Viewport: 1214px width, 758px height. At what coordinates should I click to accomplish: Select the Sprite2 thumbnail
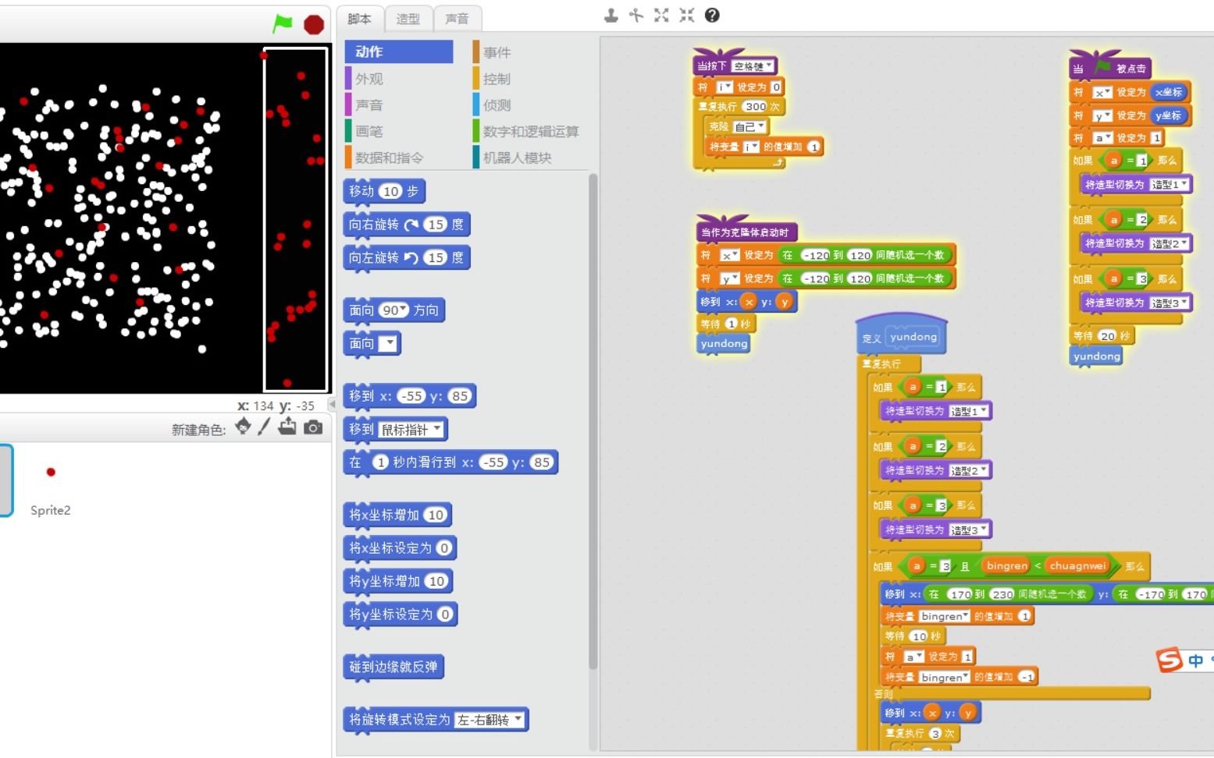pos(50,477)
